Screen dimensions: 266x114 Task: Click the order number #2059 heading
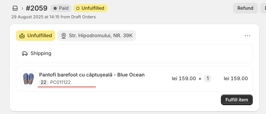point(36,8)
